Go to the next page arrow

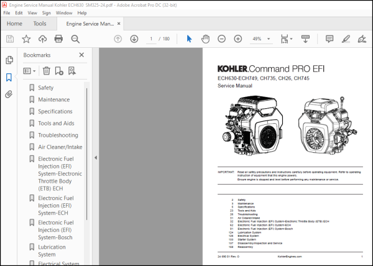[x=134, y=39]
